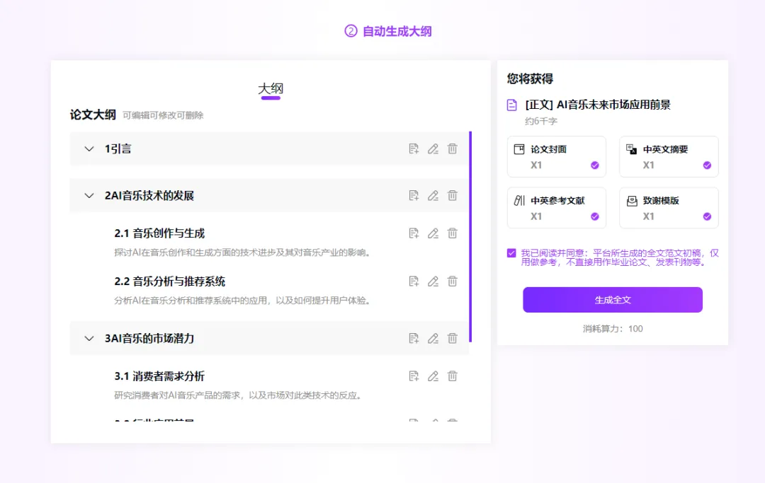This screenshot has width=765, height=483.
Task: Delete the 2AI音乐技术的发展 section
Action: [x=452, y=196]
